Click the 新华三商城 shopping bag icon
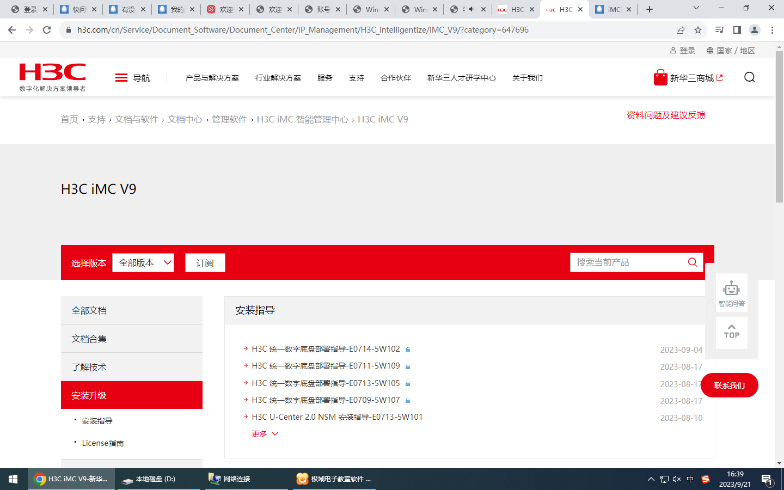The image size is (784, 490). tap(660, 77)
